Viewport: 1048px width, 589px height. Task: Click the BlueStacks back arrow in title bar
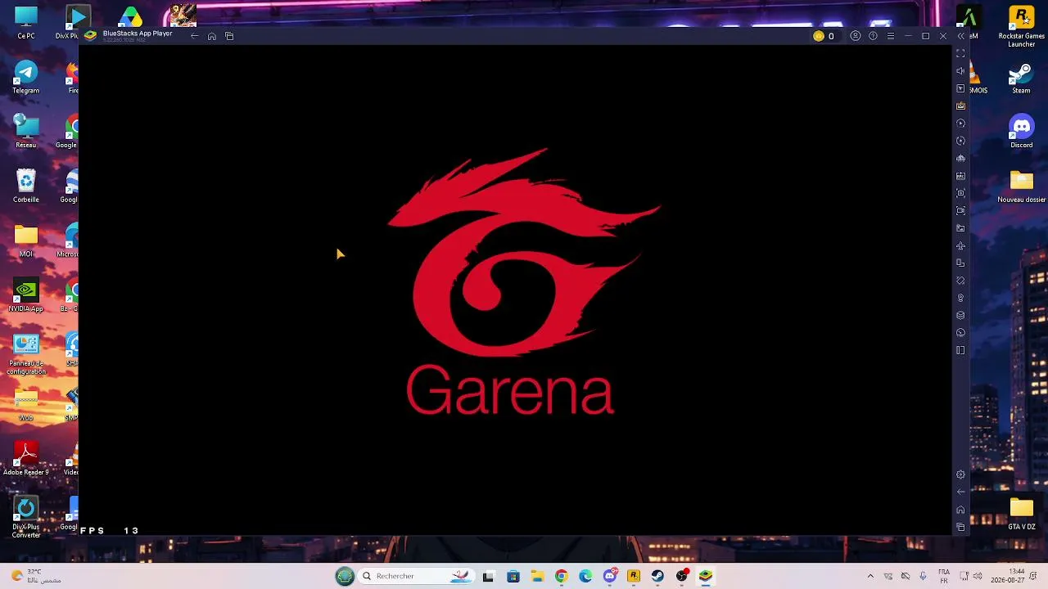tap(194, 36)
